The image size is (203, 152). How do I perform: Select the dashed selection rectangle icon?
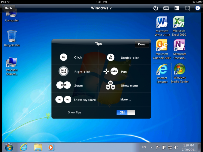(187, 8)
